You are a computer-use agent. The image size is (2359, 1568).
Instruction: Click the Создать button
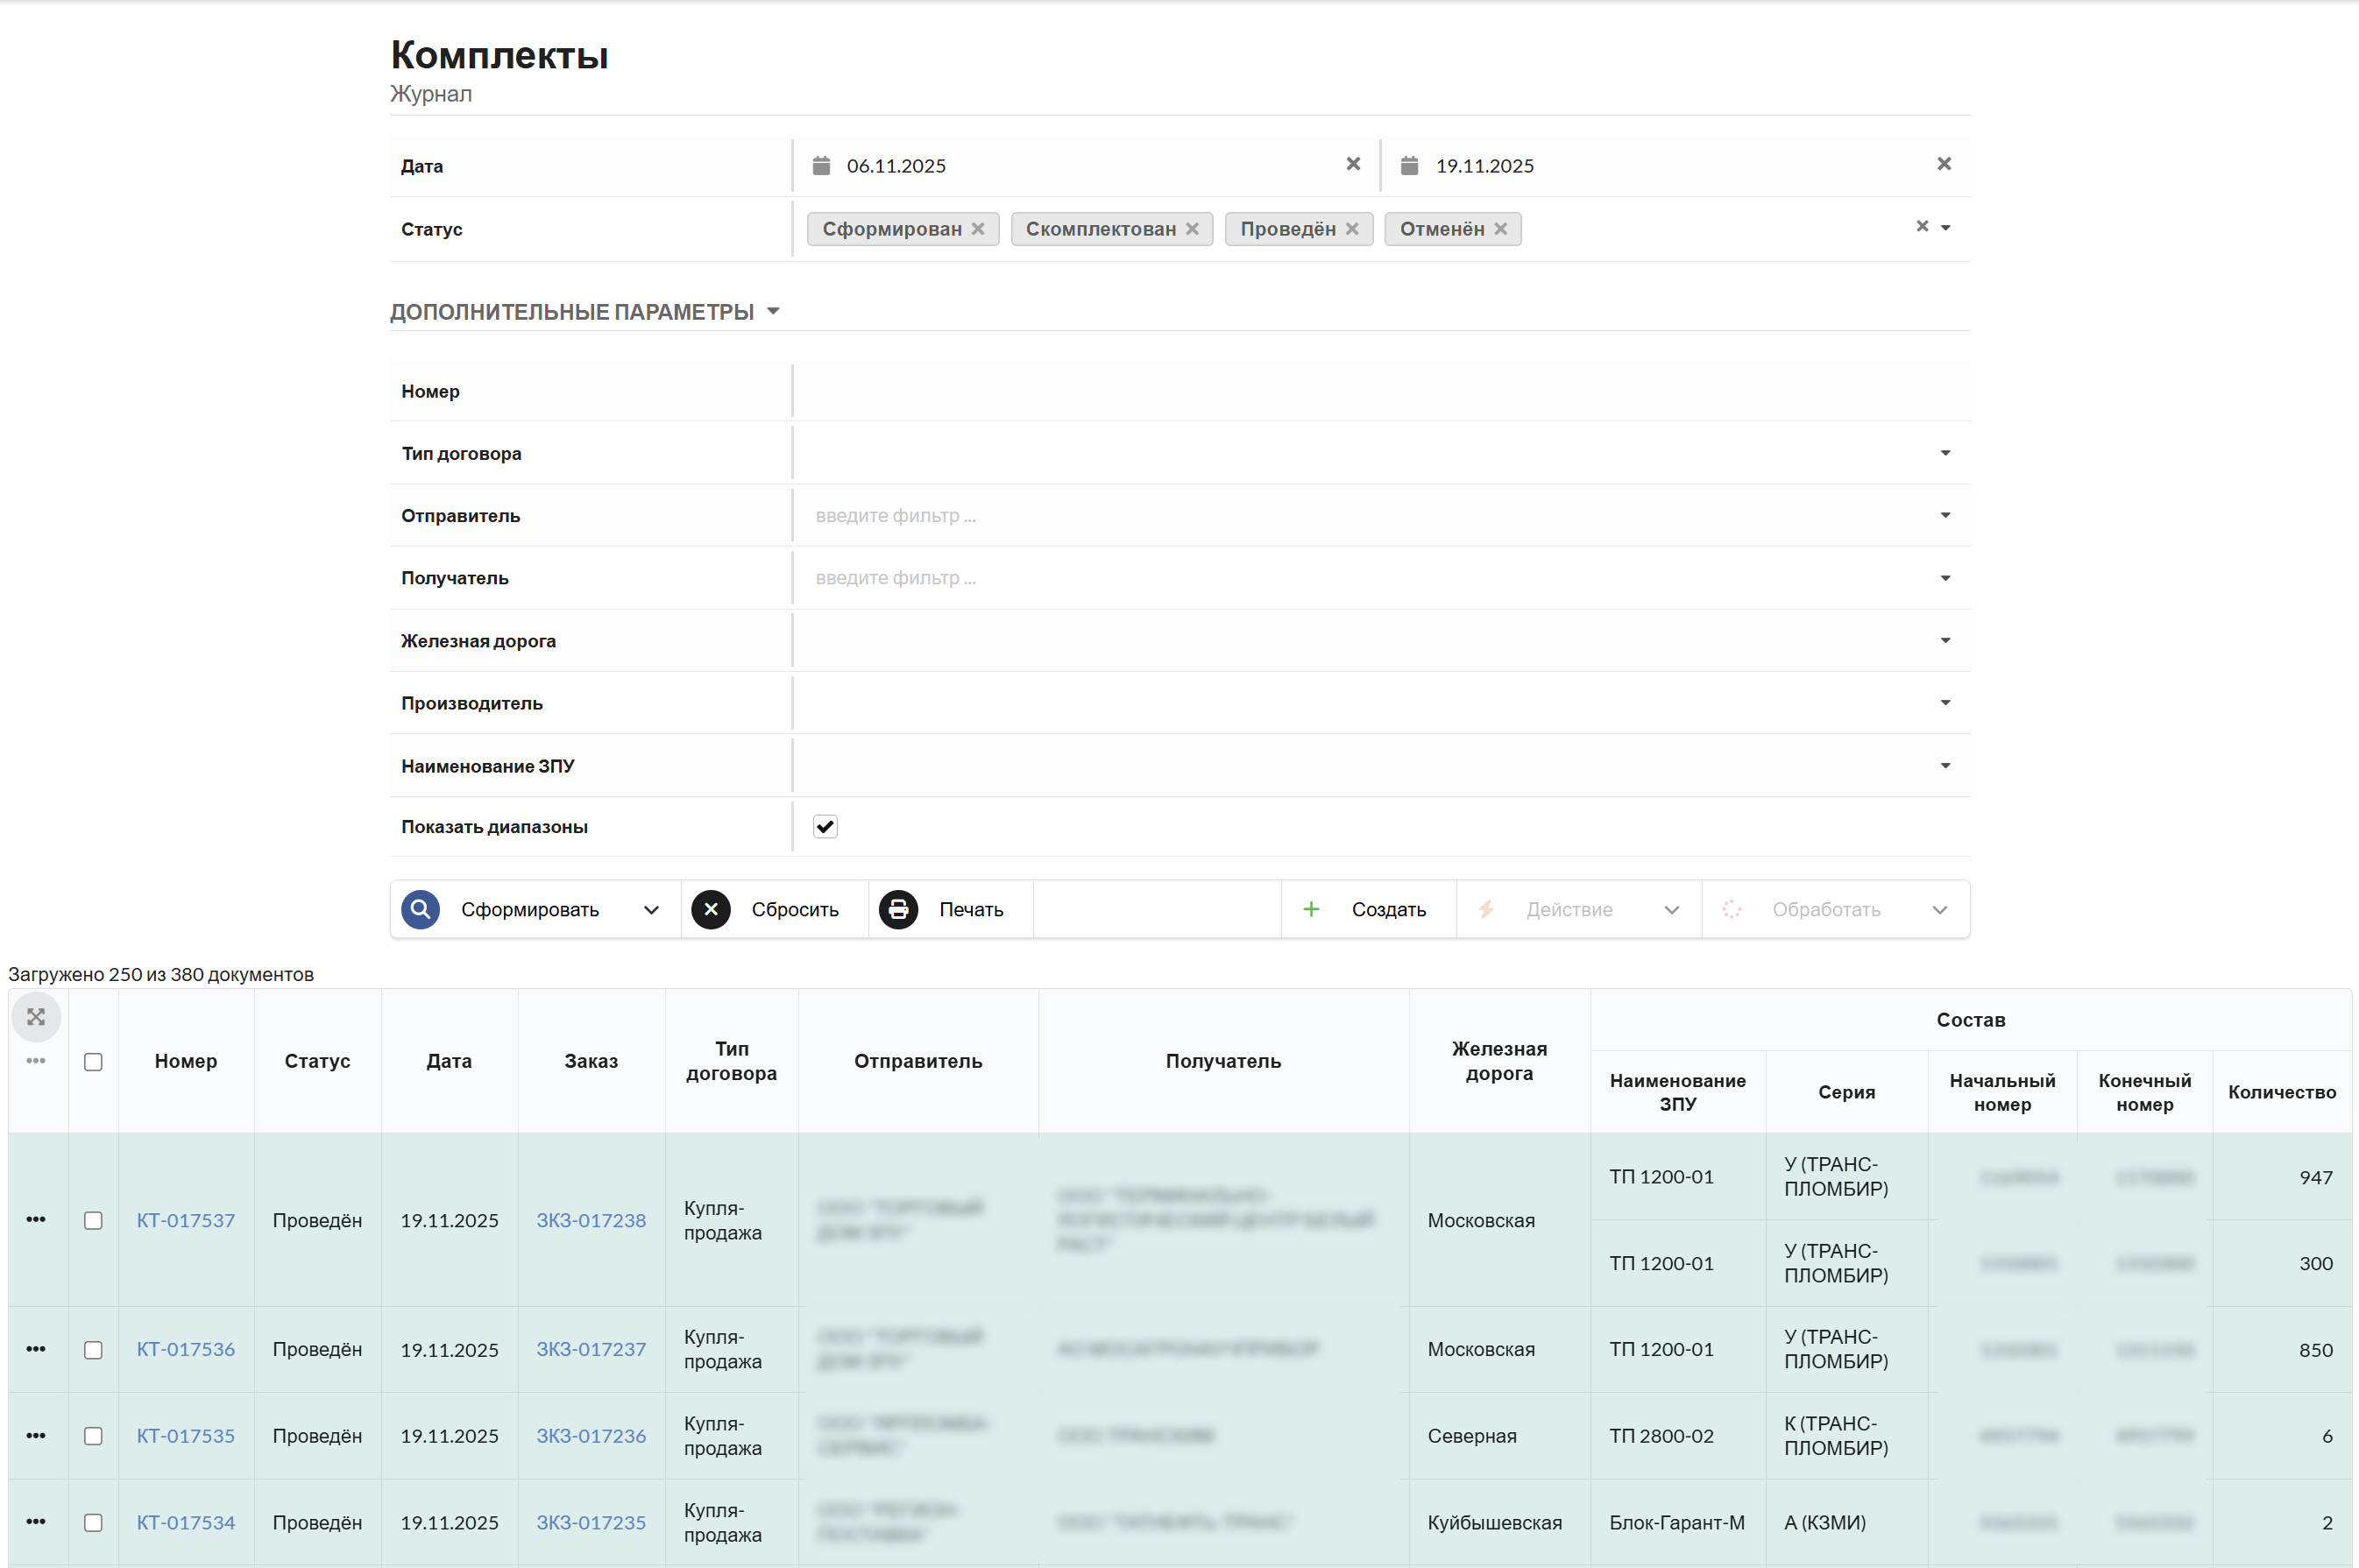[1368, 909]
